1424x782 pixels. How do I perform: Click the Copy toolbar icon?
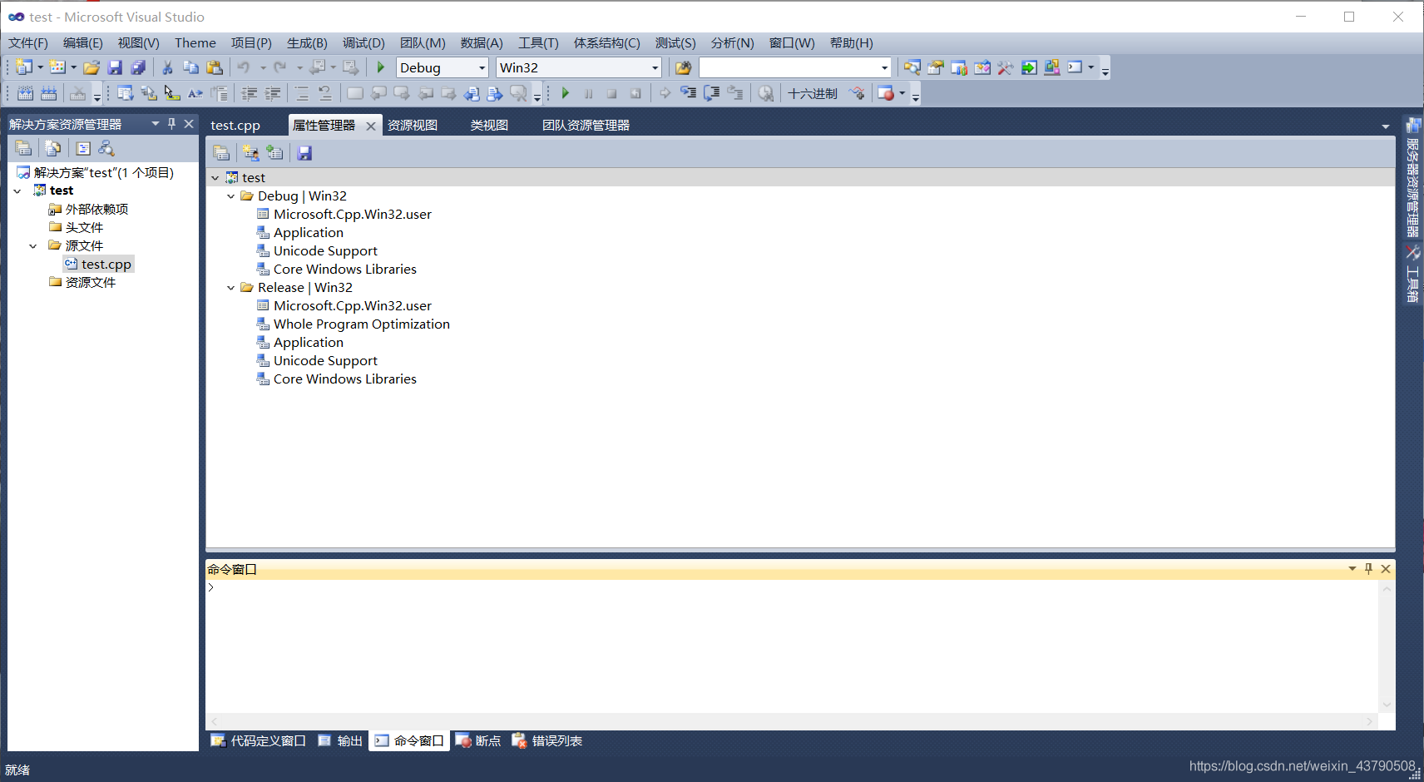(190, 67)
